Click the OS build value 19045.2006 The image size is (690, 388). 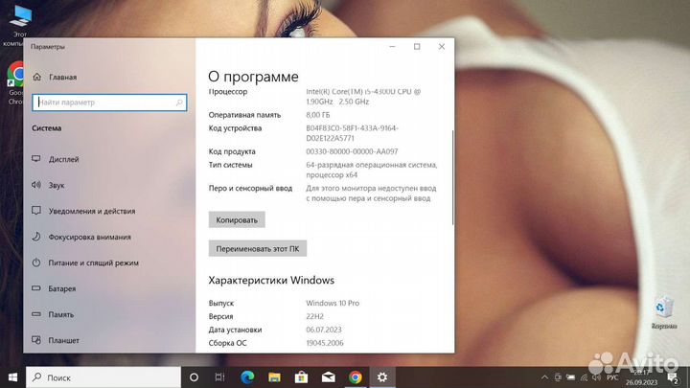325,343
